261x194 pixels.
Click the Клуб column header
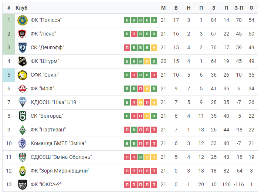21,8
